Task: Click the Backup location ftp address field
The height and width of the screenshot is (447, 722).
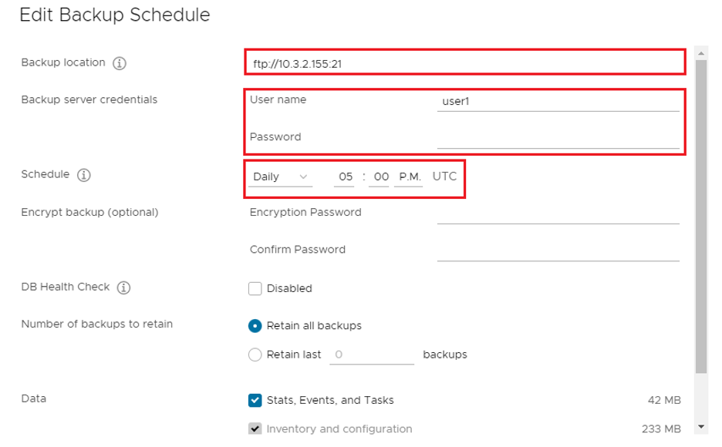Action: click(464, 63)
